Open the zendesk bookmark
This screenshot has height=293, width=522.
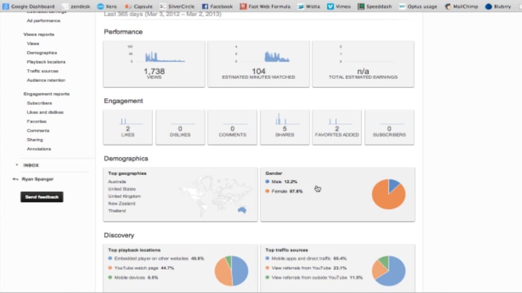click(76, 6)
